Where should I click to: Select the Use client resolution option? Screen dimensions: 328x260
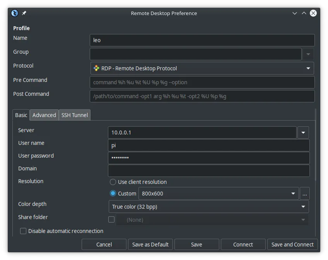pos(113,182)
